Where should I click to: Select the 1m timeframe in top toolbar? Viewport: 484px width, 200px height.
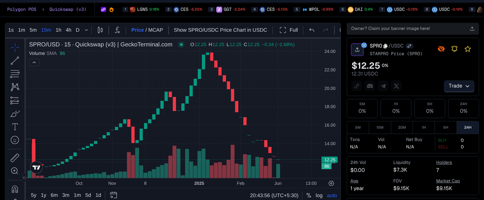coord(22,30)
